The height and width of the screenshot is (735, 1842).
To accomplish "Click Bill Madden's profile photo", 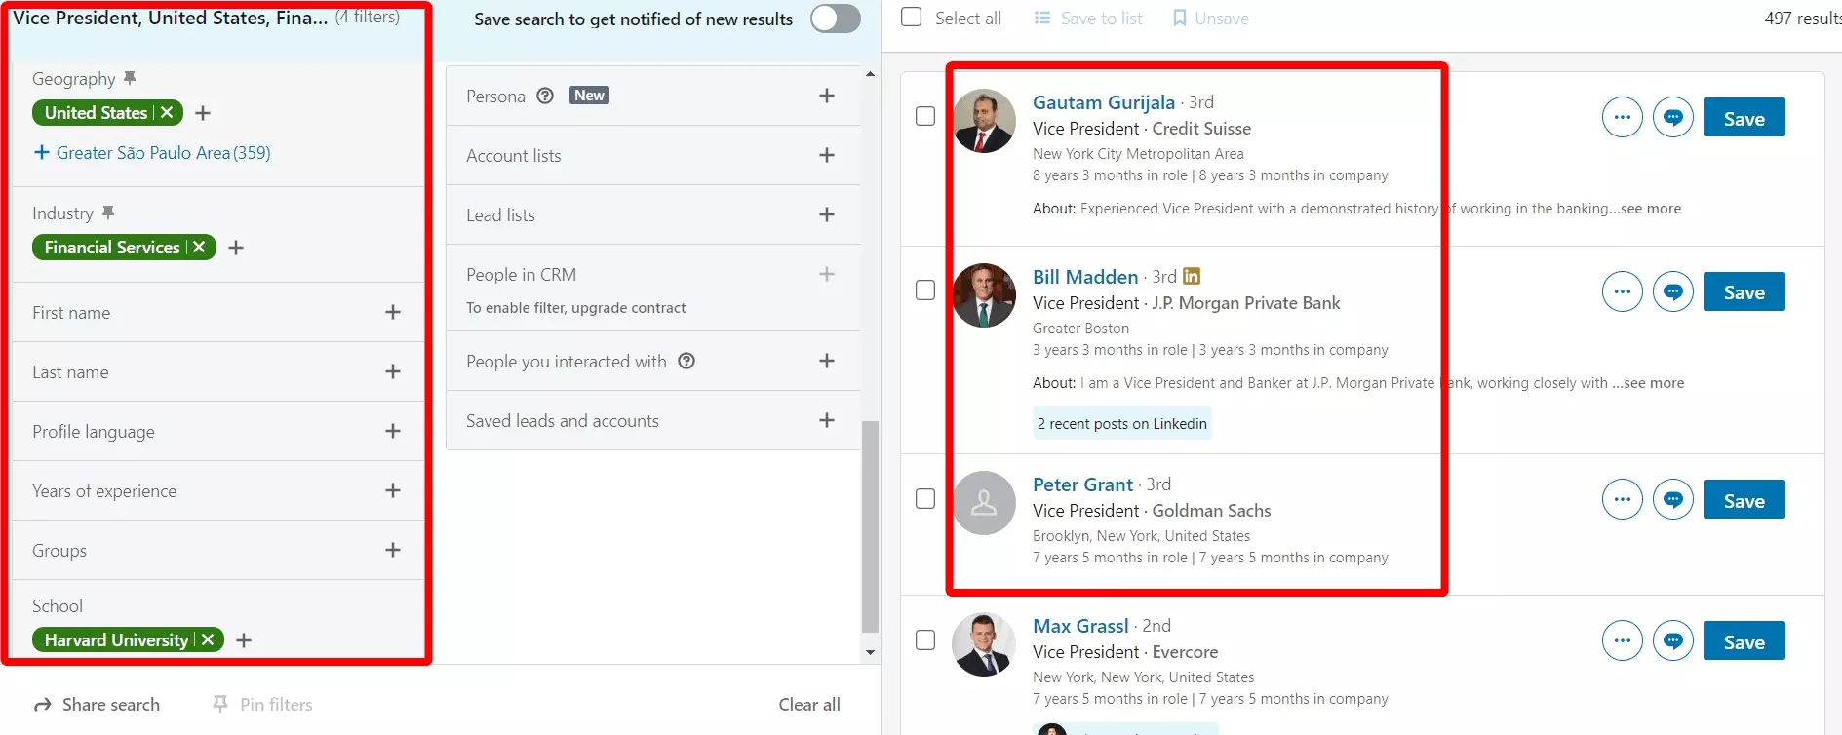I will click(984, 295).
